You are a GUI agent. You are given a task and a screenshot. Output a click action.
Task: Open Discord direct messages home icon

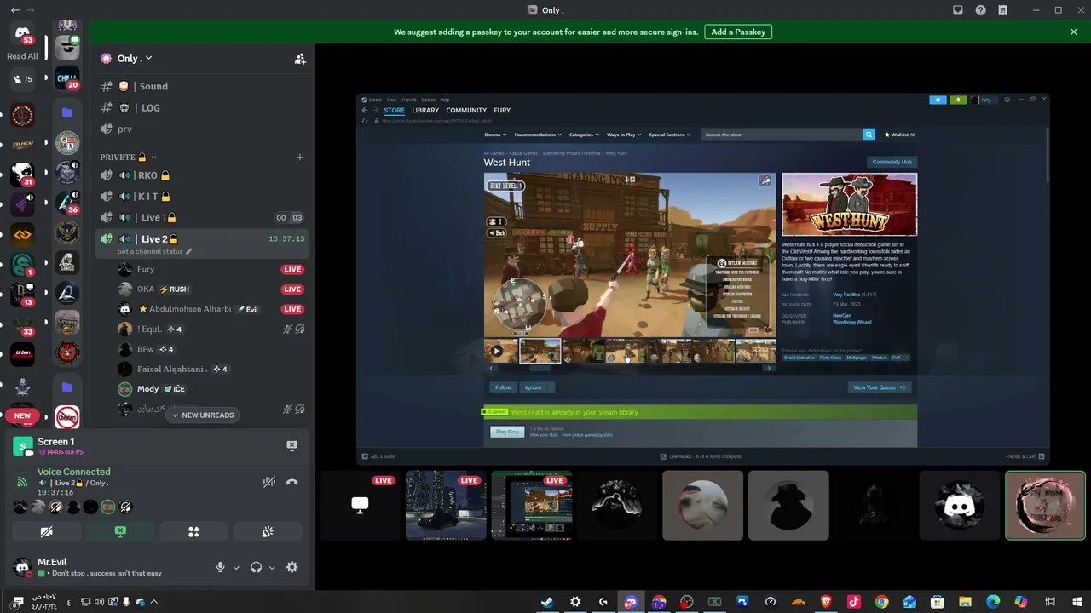tap(22, 34)
